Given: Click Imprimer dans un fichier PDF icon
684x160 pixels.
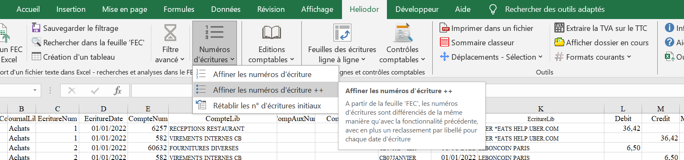Looking at the screenshot, I should coord(444,28).
